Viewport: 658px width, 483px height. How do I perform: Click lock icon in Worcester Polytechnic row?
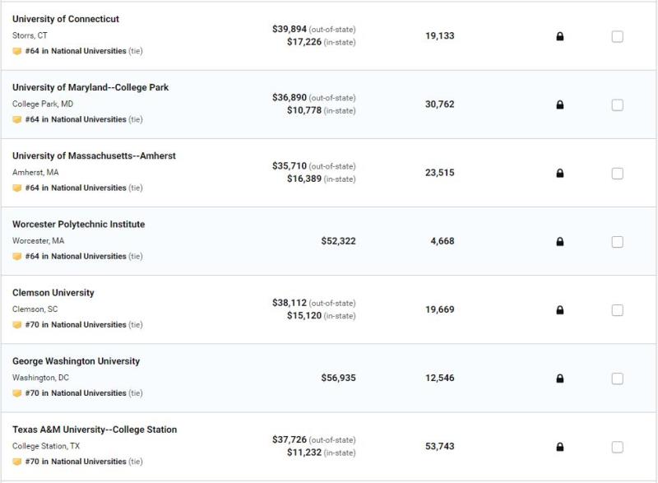click(560, 242)
